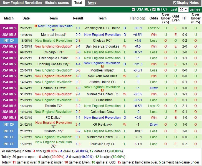The image size is (202, 166).
Task: Click the Over Under (2.5) column header
Action: (166, 18)
